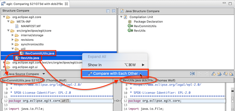
Task: Click the org.eclipse.egit.ui folder icon
Action: [8, 67]
